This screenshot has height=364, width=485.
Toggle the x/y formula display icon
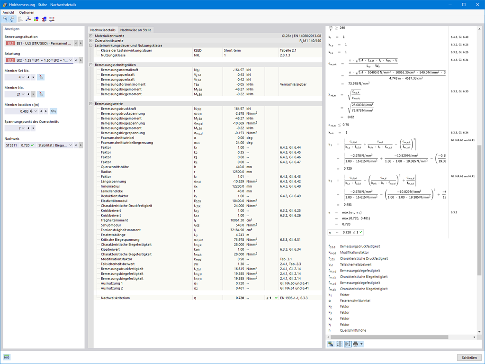click(x=348, y=344)
